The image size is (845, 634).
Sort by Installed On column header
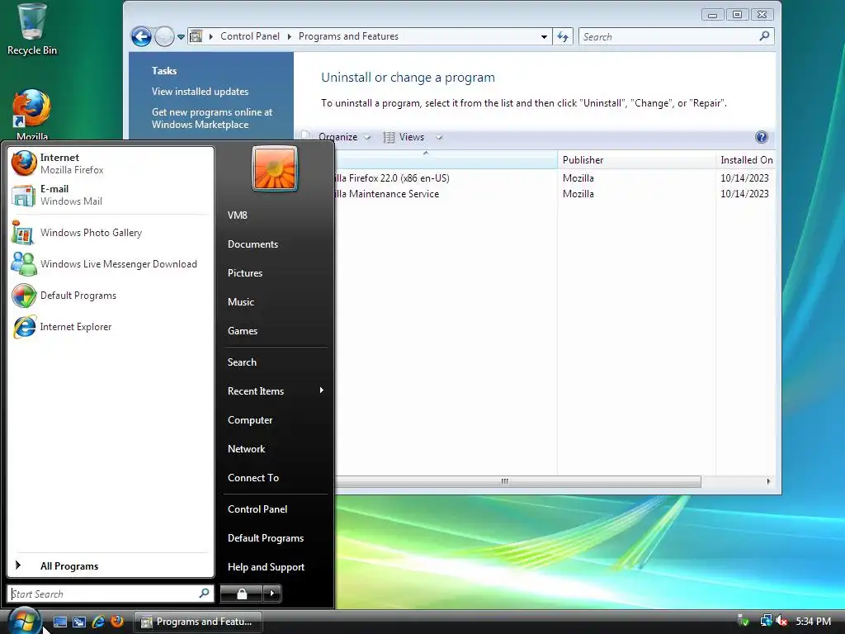(746, 160)
